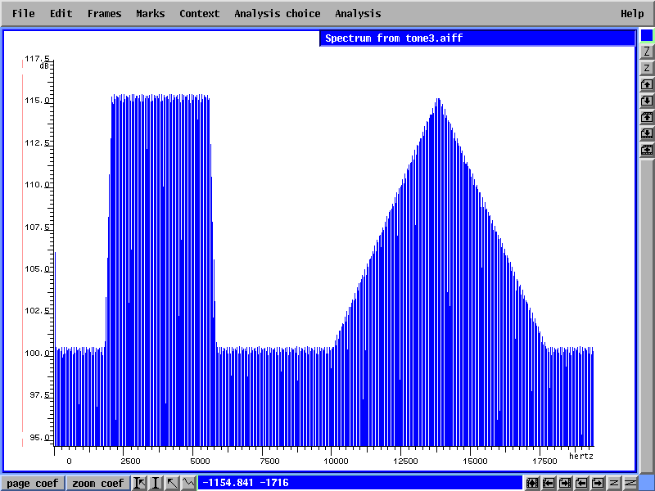
Task: Click the page-down arrow icon on right panel
Action: [647, 101]
